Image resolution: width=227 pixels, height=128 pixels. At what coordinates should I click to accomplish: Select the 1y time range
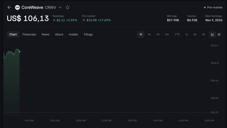[x=187, y=34]
